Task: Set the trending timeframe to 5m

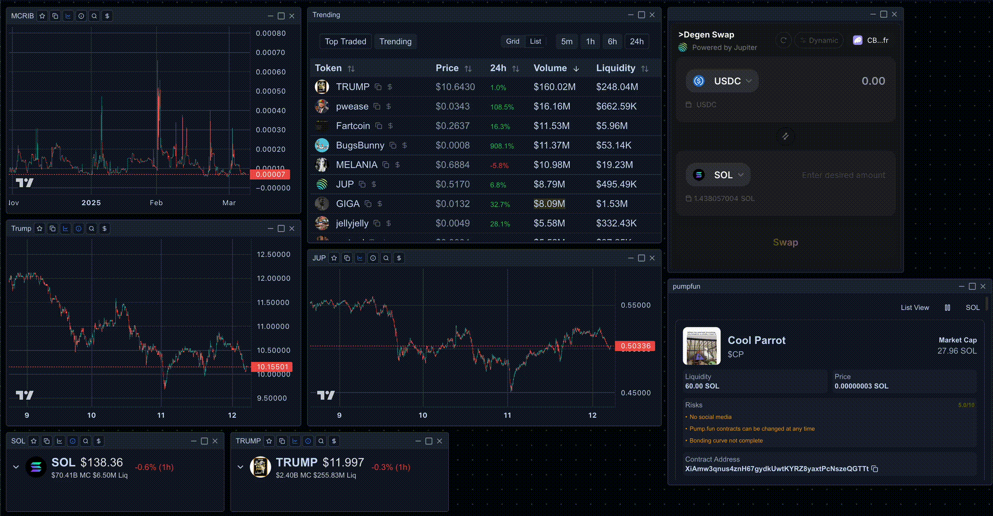Action: pos(567,41)
